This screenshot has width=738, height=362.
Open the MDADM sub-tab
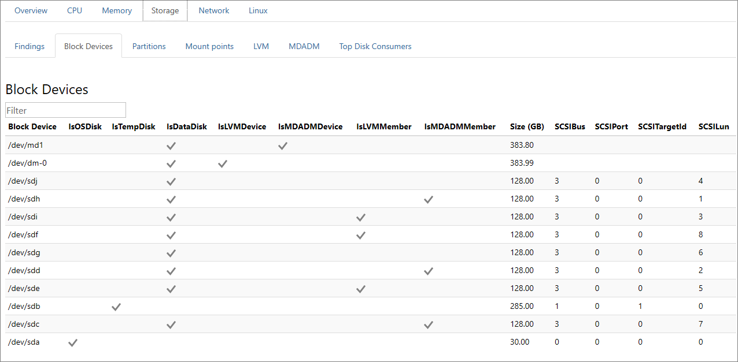click(304, 46)
